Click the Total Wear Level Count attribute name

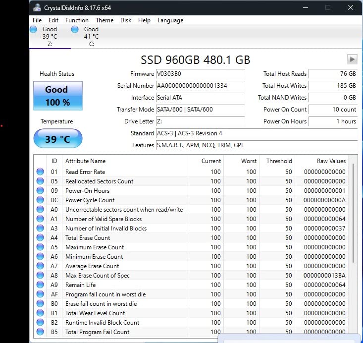click(95, 313)
